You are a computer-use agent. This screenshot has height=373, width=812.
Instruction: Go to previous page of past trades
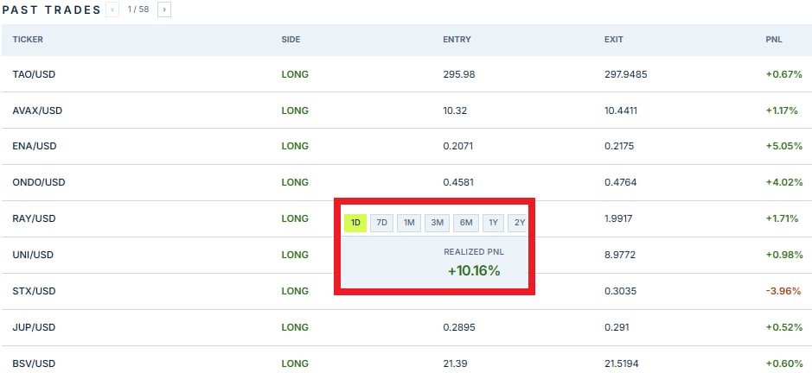coord(112,9)
